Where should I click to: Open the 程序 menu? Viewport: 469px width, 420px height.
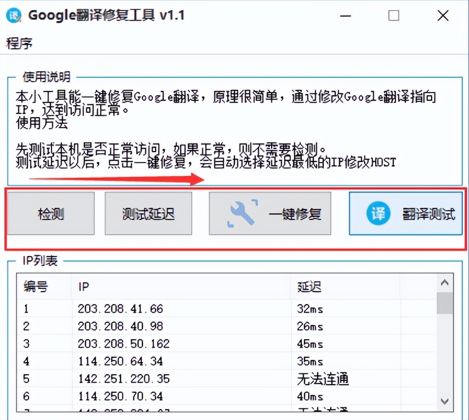[x=19, y=44]
